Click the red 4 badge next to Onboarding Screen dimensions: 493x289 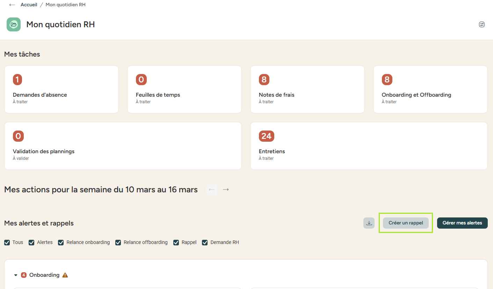(x=24, y=275)
